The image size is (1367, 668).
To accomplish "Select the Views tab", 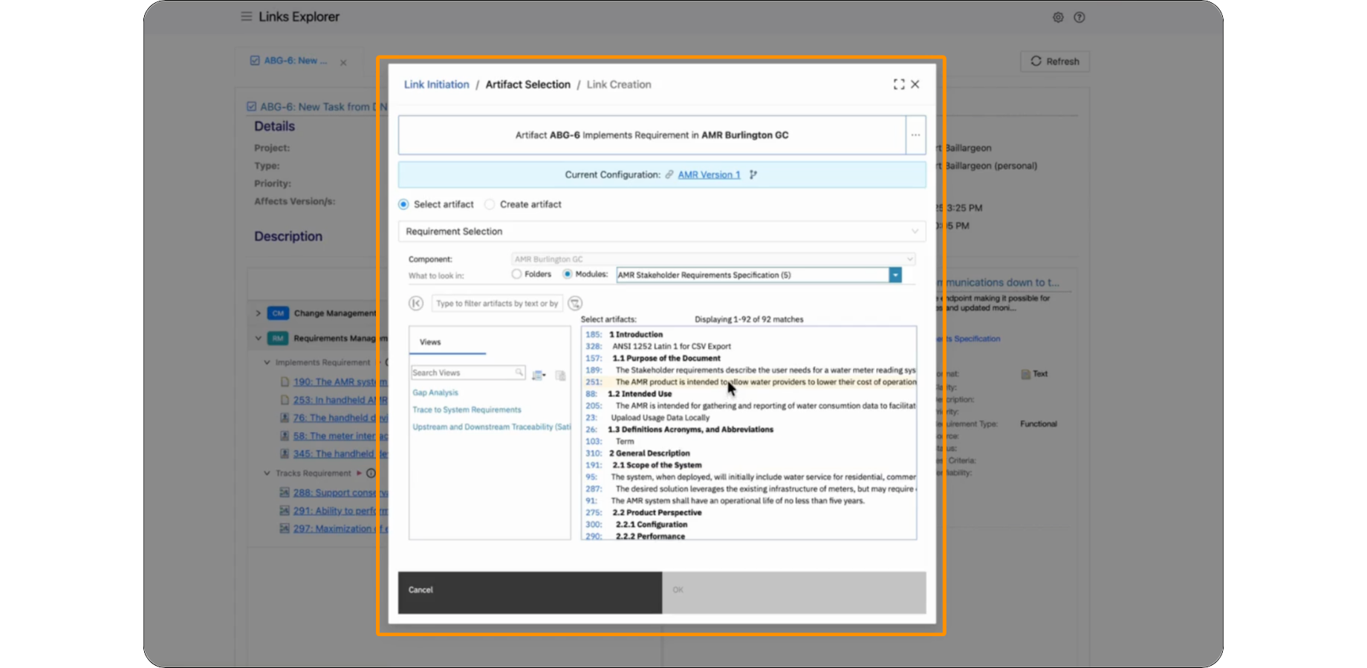I will [430, 342].
